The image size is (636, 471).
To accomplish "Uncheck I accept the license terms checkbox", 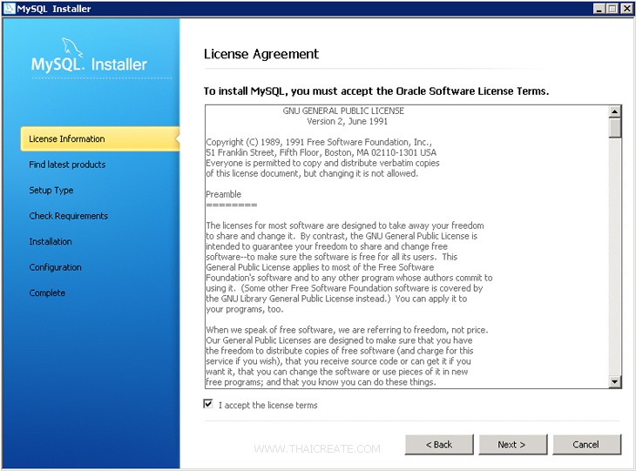I will [208, 404].
